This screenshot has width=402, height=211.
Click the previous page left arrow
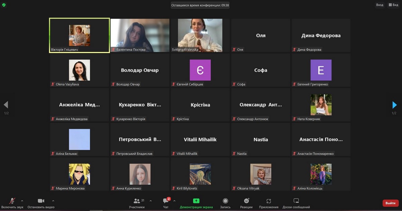click(6, 105)
